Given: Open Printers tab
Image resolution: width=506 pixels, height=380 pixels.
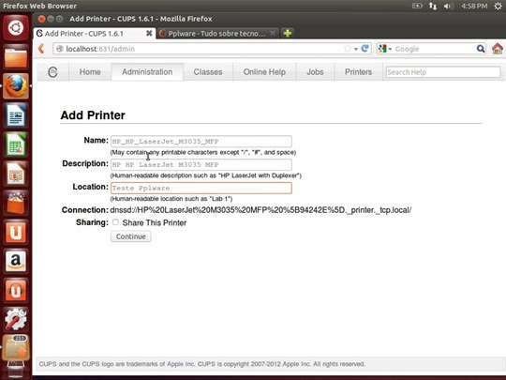Looking at the screenshot, I should click(x=358, y=72).
